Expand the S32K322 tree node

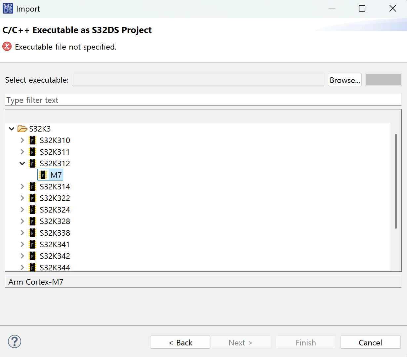tap(22, 198)
